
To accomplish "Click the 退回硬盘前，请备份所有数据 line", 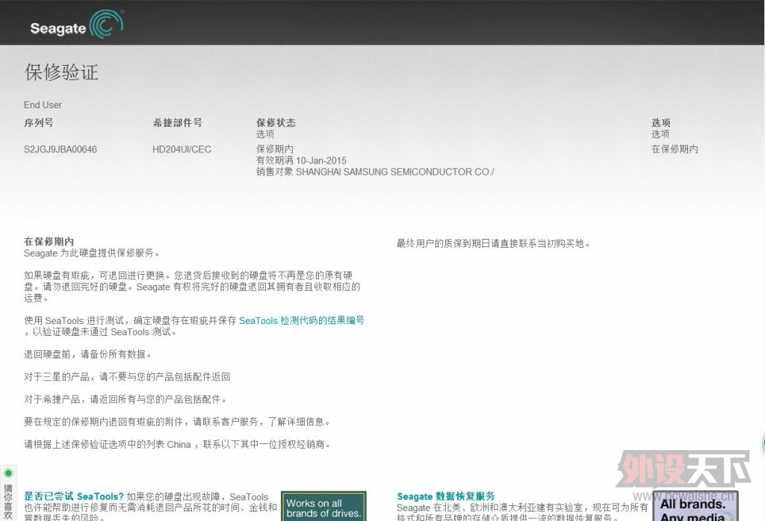I will [x=88, y=355].
